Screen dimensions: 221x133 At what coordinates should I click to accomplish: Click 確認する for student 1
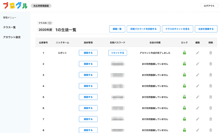(x=88, y=53)
